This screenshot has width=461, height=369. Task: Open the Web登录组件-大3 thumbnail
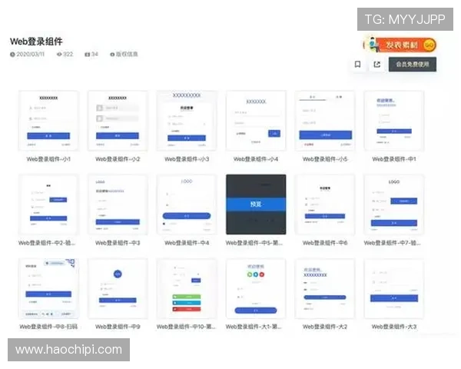pyautogui.click(x=394, y=288)
